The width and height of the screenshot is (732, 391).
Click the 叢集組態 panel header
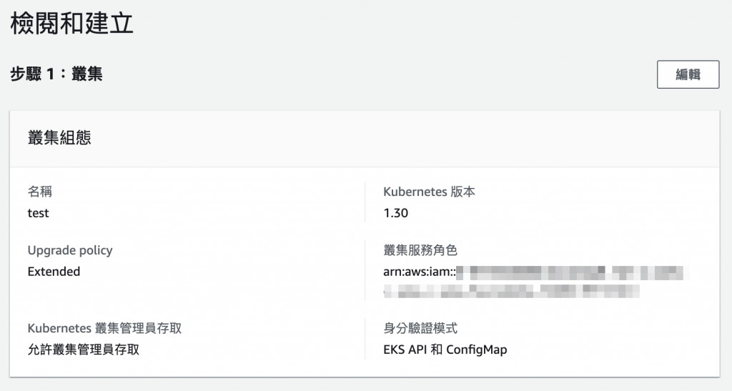(59, 139)
